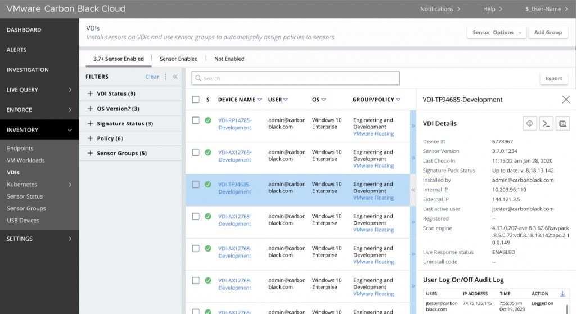The height and width of the screenshot is (314, 576).
Task: Check the box for VDI-RP14785-Development row
Action: coord(196,120)
